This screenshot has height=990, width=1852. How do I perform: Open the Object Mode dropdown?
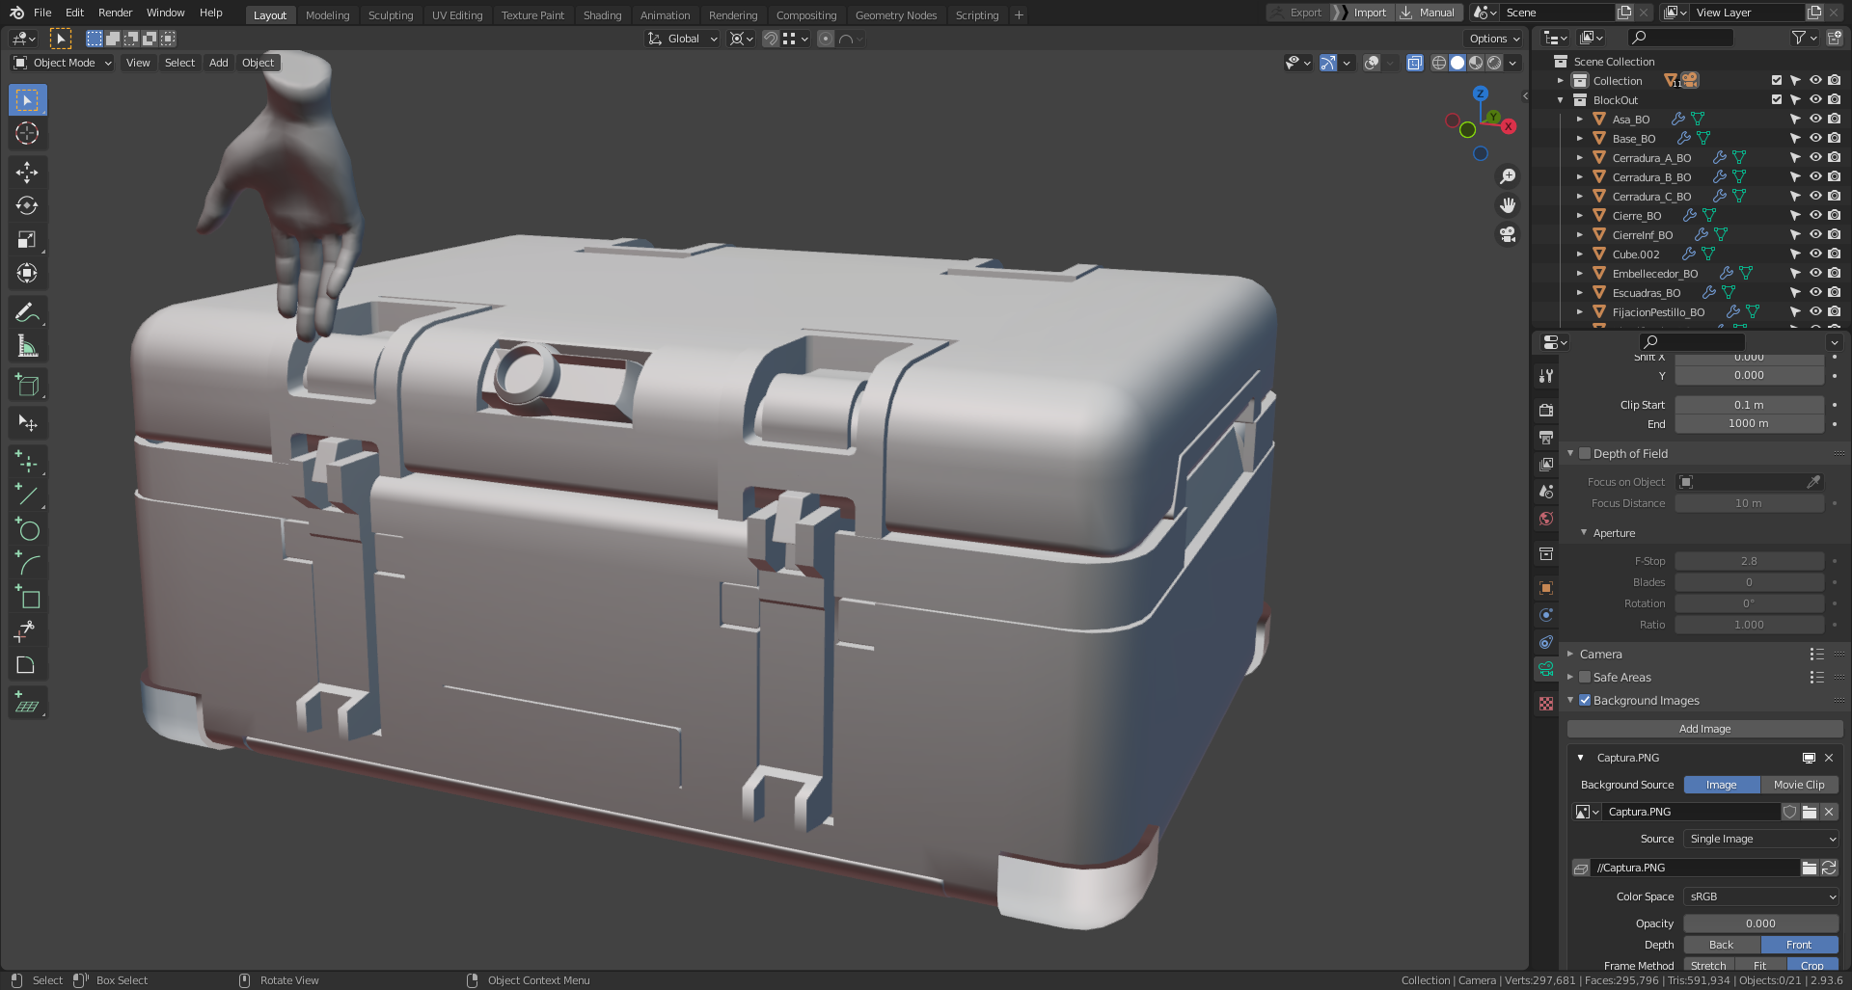coord(63,63)
